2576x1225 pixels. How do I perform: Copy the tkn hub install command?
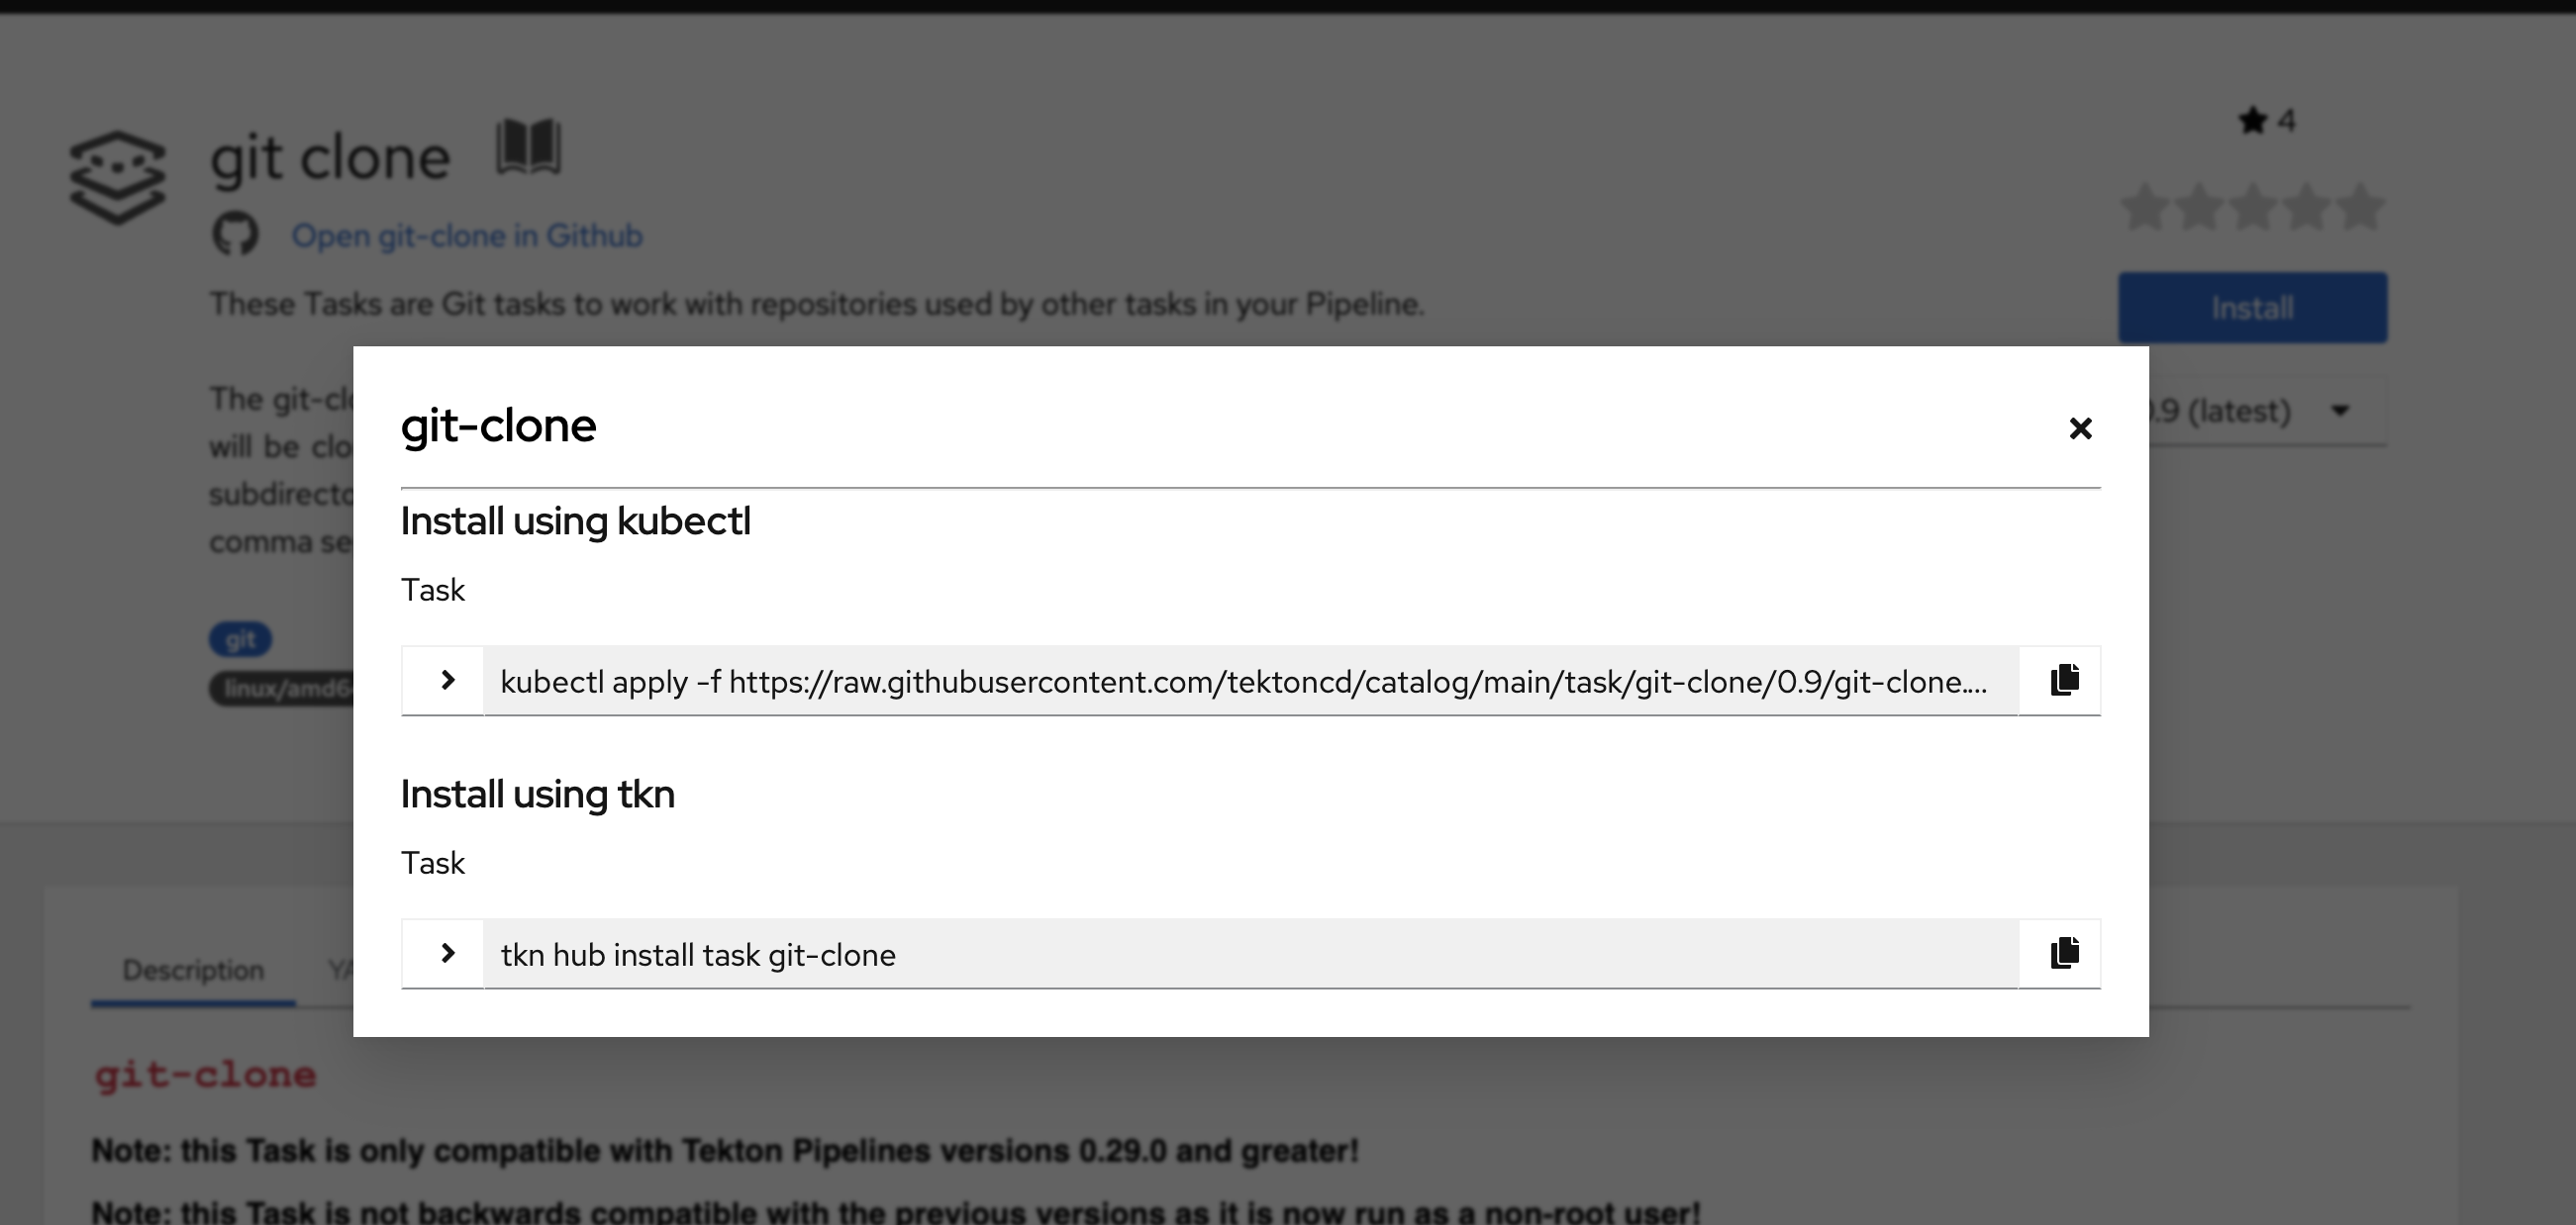2064,953
